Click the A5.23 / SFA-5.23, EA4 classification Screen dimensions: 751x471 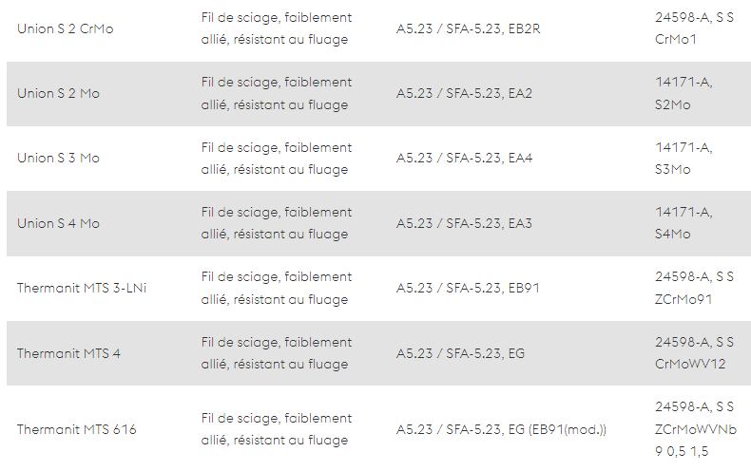pos(464,158)
